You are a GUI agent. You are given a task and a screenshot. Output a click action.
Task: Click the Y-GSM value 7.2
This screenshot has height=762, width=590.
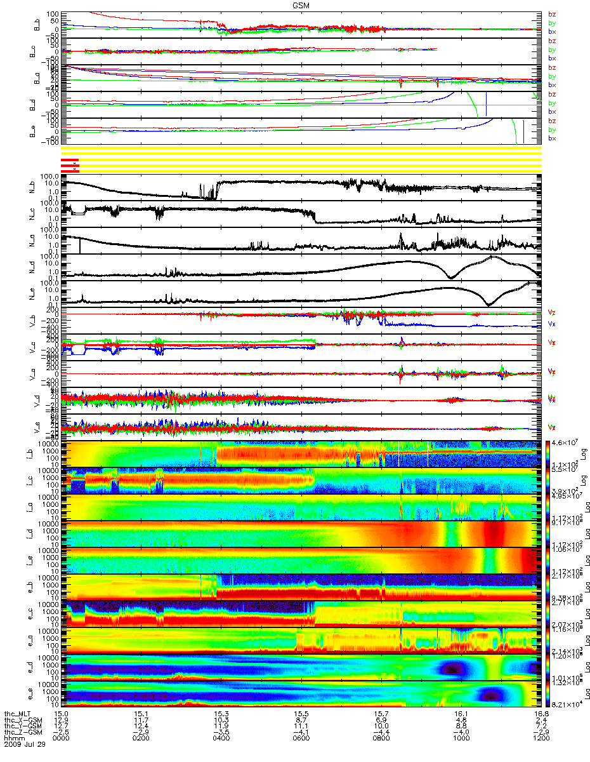coord(541,726)
